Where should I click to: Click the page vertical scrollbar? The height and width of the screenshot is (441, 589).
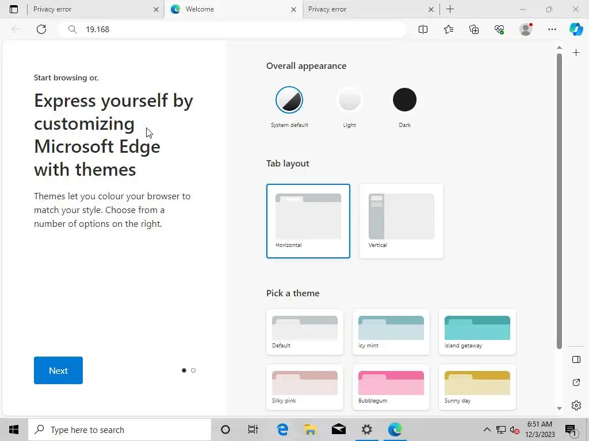point(559,200)
